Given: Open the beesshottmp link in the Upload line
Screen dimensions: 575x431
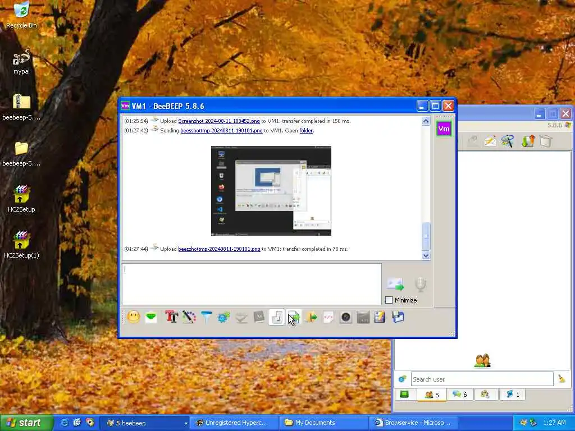Looking at the screenshot, I should click(x=220, y=249).
